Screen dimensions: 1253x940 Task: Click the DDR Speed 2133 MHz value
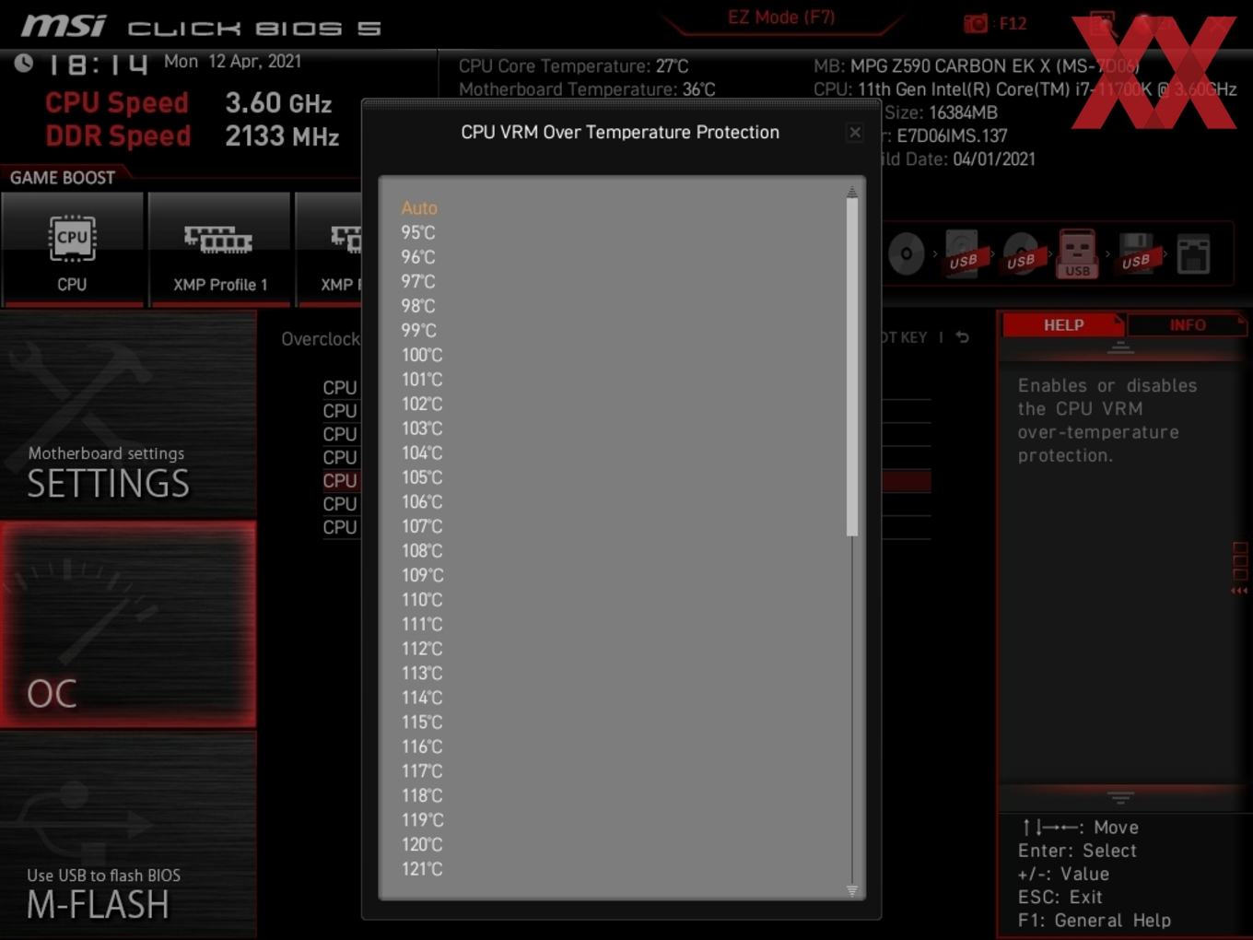[x=282, y=136]
